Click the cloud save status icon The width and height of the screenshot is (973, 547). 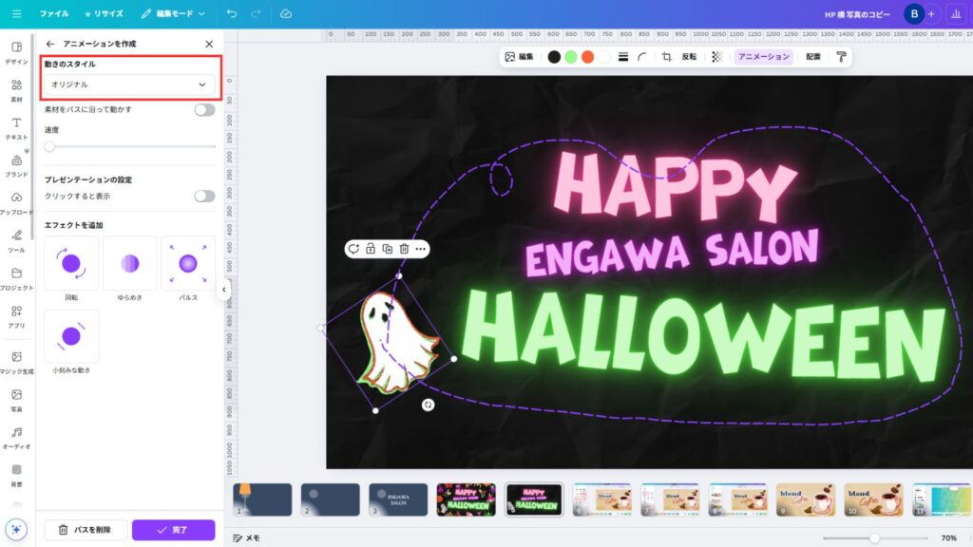(x=286, y=14)
